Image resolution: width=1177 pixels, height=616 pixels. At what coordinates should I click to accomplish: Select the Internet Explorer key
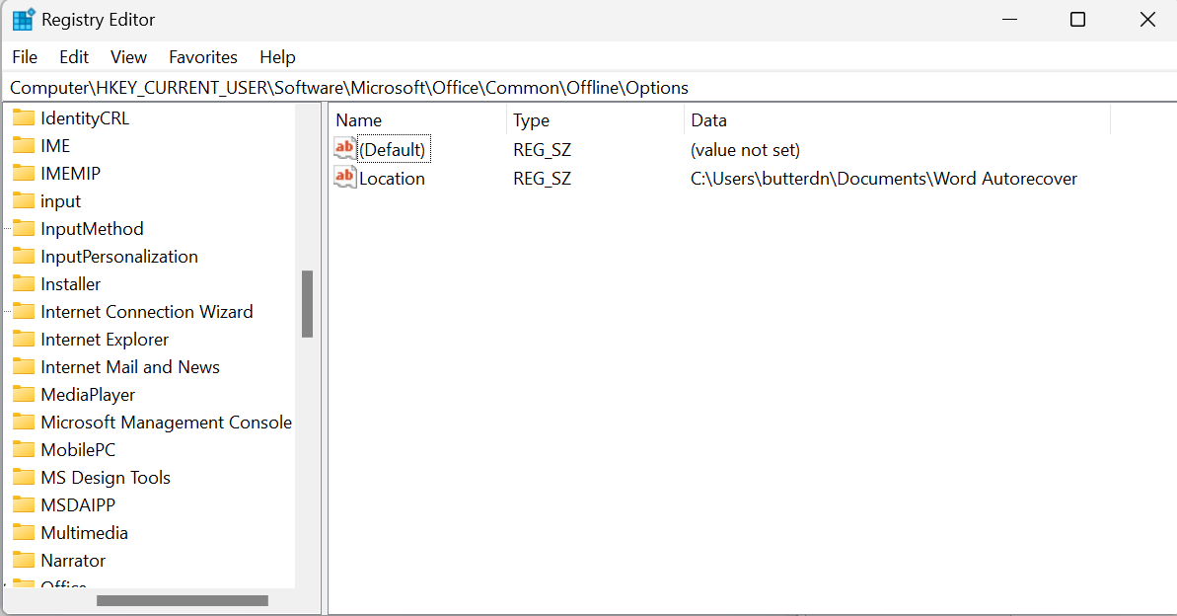[x=105, y=340]
